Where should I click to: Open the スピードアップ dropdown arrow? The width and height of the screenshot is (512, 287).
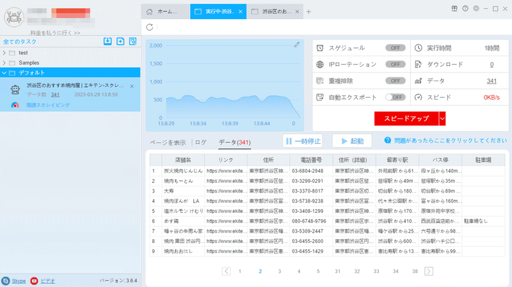(x=442, y=118)
